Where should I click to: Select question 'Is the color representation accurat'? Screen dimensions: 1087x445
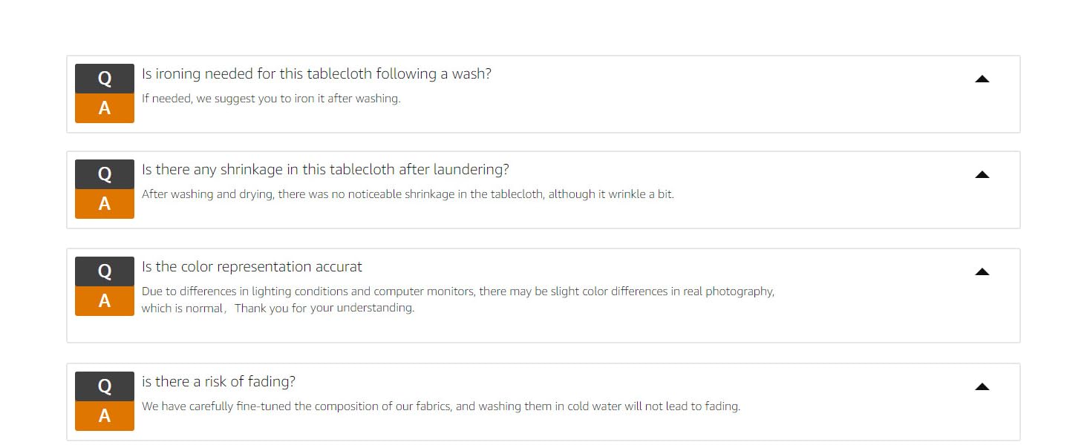click(x=252, y=267)
